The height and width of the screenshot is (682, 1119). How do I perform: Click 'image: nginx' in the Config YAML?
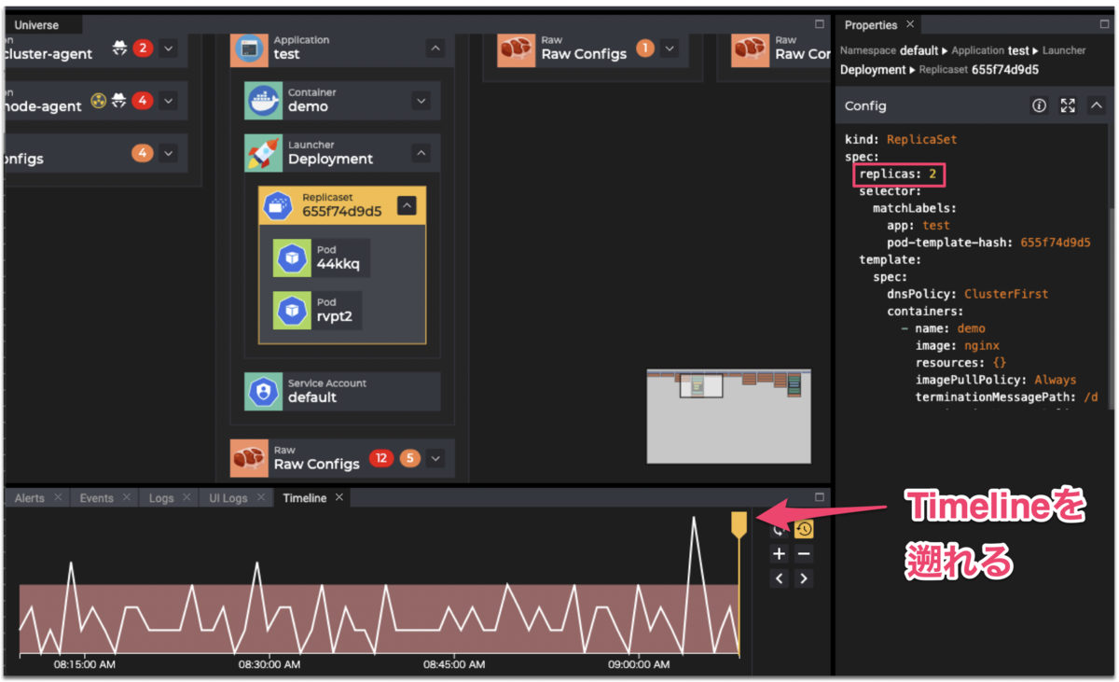pyautogui.click(x=958, y=346)
